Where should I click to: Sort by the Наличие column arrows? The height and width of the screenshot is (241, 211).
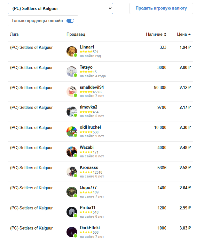pos(165,34)
